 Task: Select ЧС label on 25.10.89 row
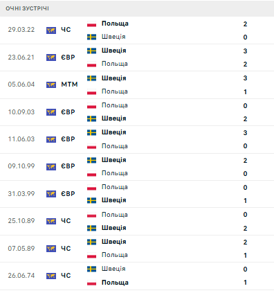66,221
